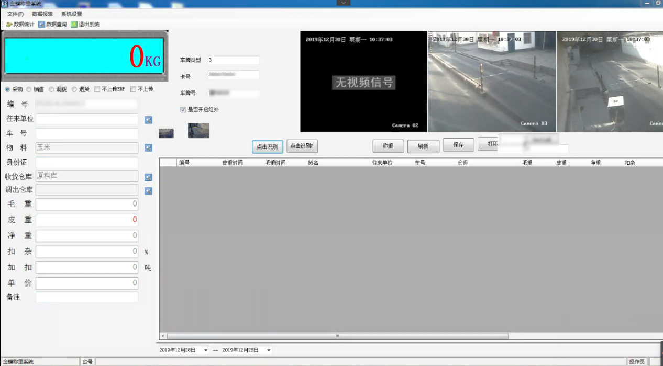663x366 pixels.
Task: Click the 车号 input field
Action: pos(87,133)
